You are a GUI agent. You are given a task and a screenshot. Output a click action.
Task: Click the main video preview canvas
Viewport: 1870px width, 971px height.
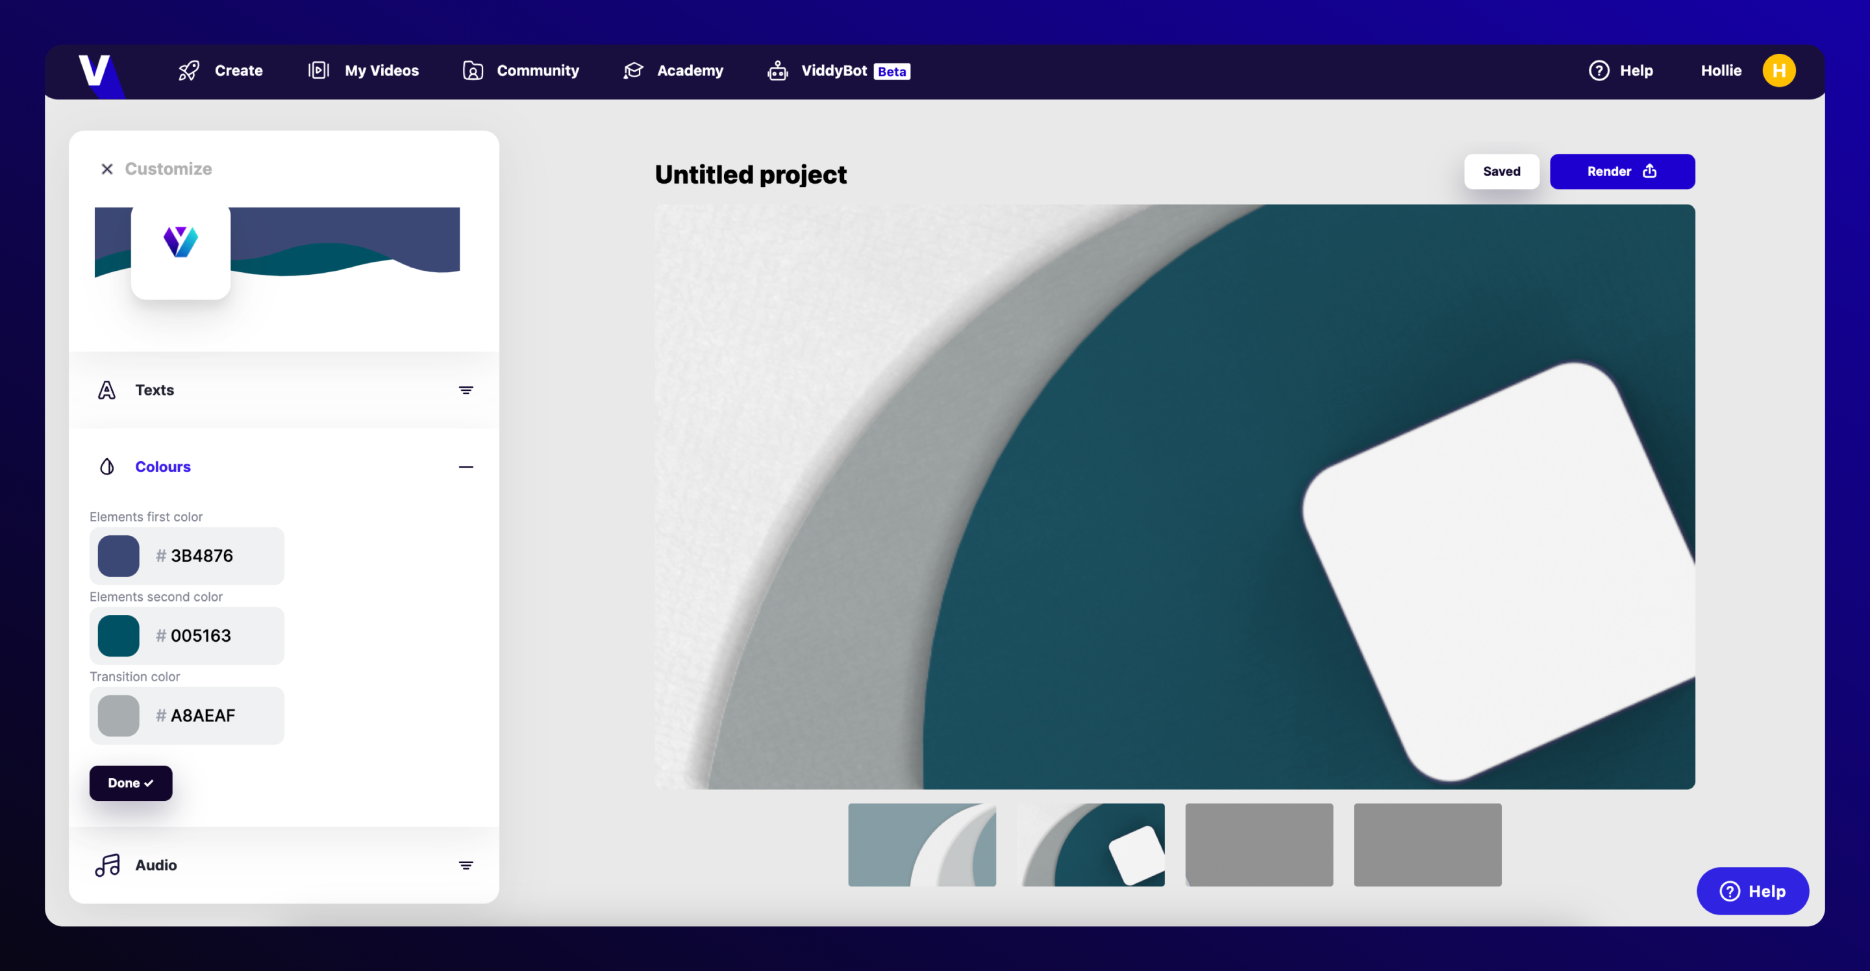[x=1175, y=497]
